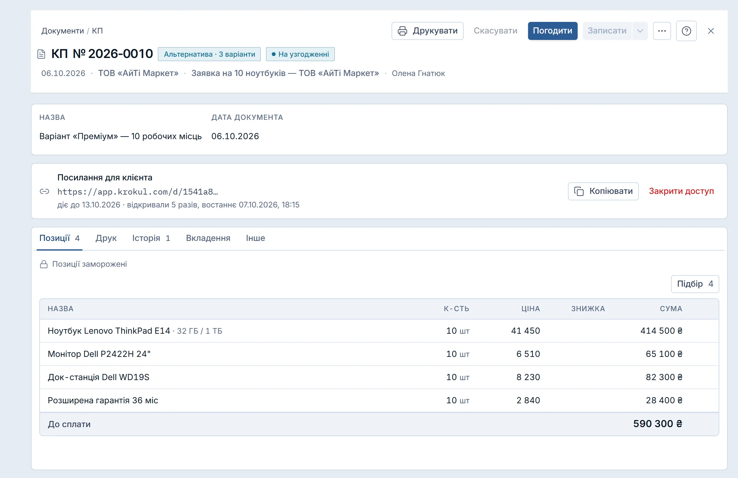
Task: Copy the client link with Копіювати
Action: [x=603, y=191]
